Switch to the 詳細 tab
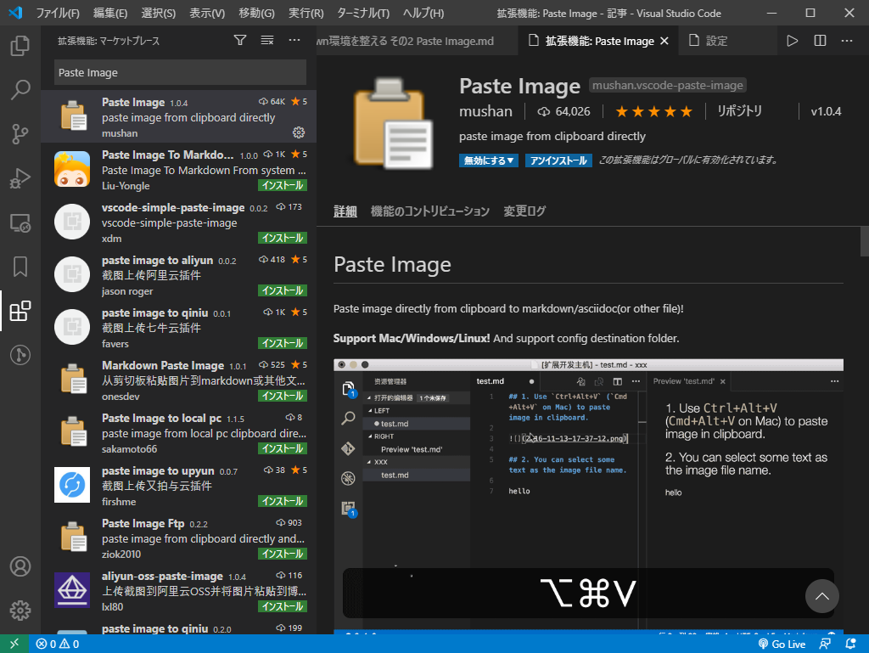 point(345,211)
